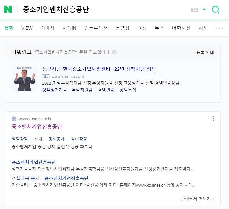Click 관련문서 더보기 to see more

[x=198, y=199]
